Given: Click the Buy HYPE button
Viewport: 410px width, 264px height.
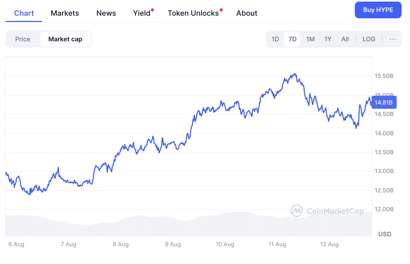Looking at the screenshot, I should point(378,10).
